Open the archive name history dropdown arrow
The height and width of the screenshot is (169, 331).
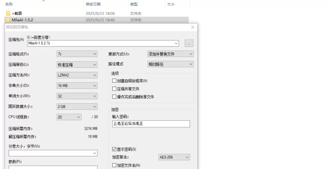pos(176,43)
